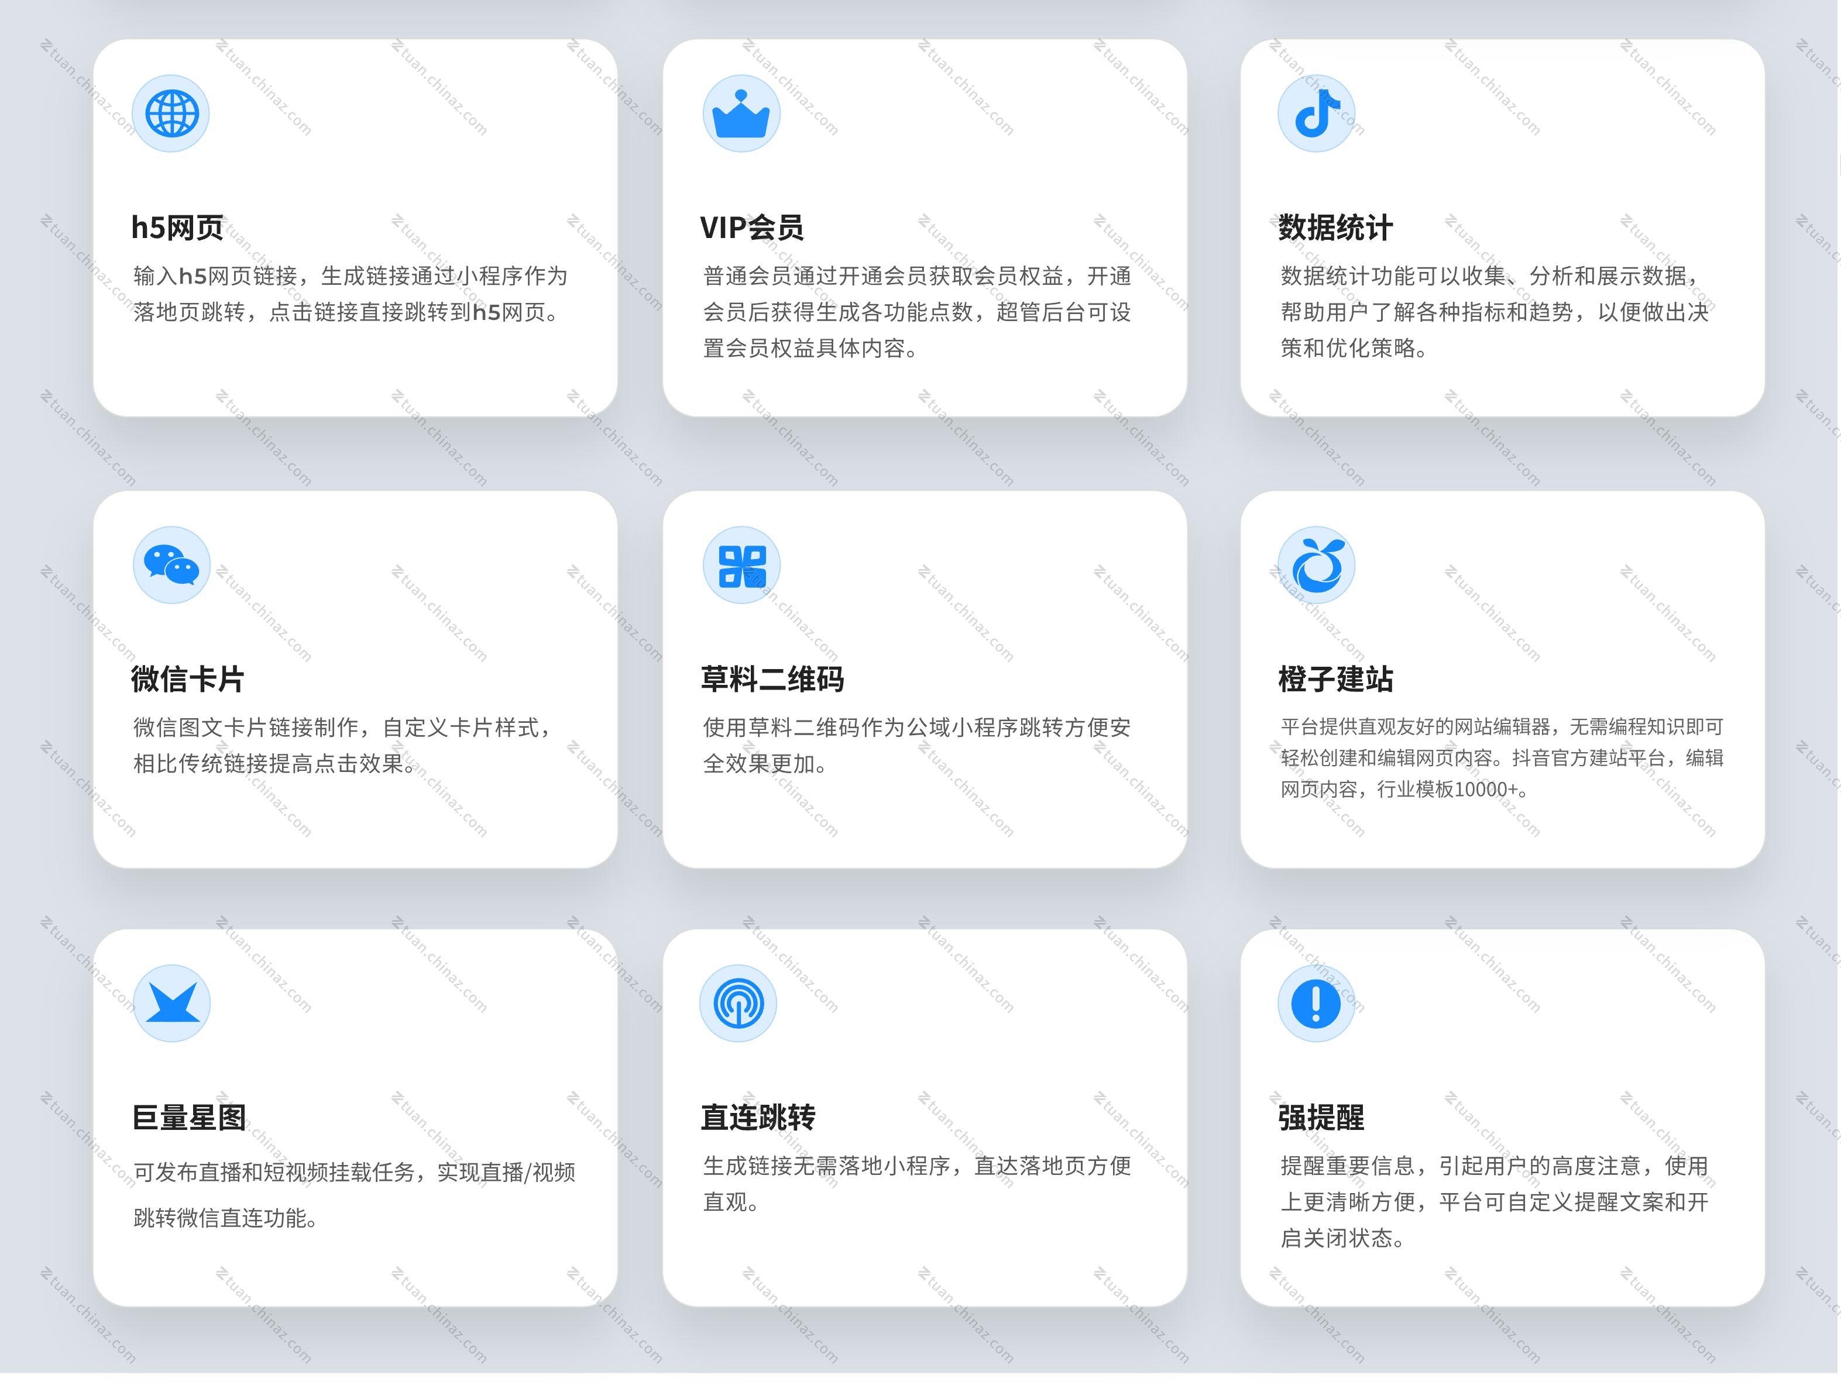Click the star-map icon for 巨量星图
The width and height of the screenshot is (1841, 1382).
171,1004
